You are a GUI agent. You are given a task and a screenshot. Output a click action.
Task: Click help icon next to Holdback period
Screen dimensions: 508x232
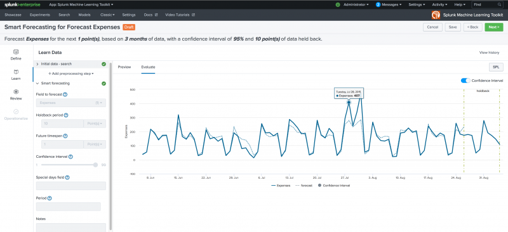click(66, 115)
